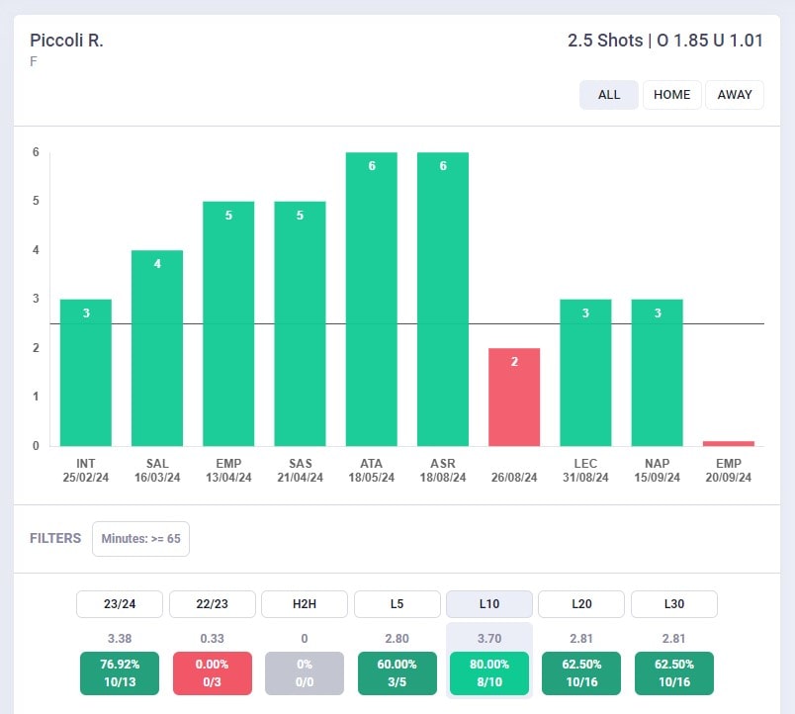The height and width of the screenshot is (714, 795).
Task: Click the 2.80 average under L5
Action: click(397, 639)
